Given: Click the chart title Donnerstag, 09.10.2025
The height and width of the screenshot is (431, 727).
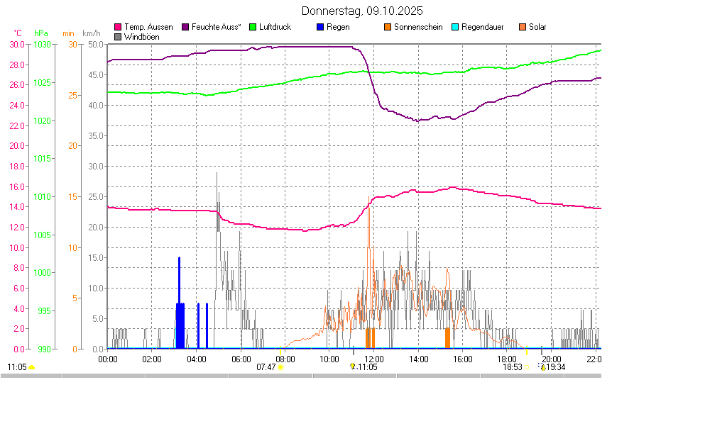Looking at the screenshot, I should (x=362, y=11).
